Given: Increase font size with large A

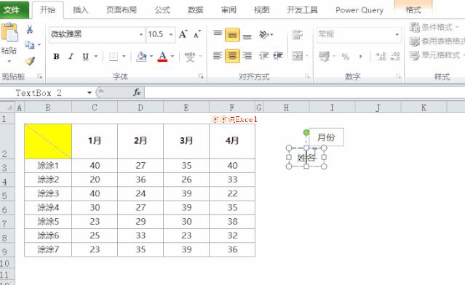Looking at the screenshot, I should tap(183, 34).
